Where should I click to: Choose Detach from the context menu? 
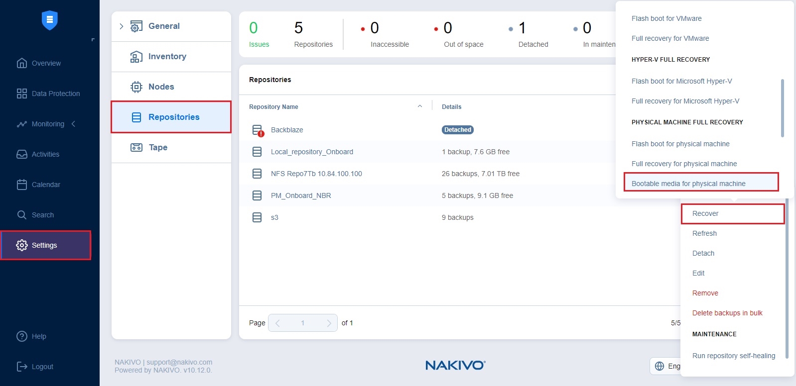[703, 253]
